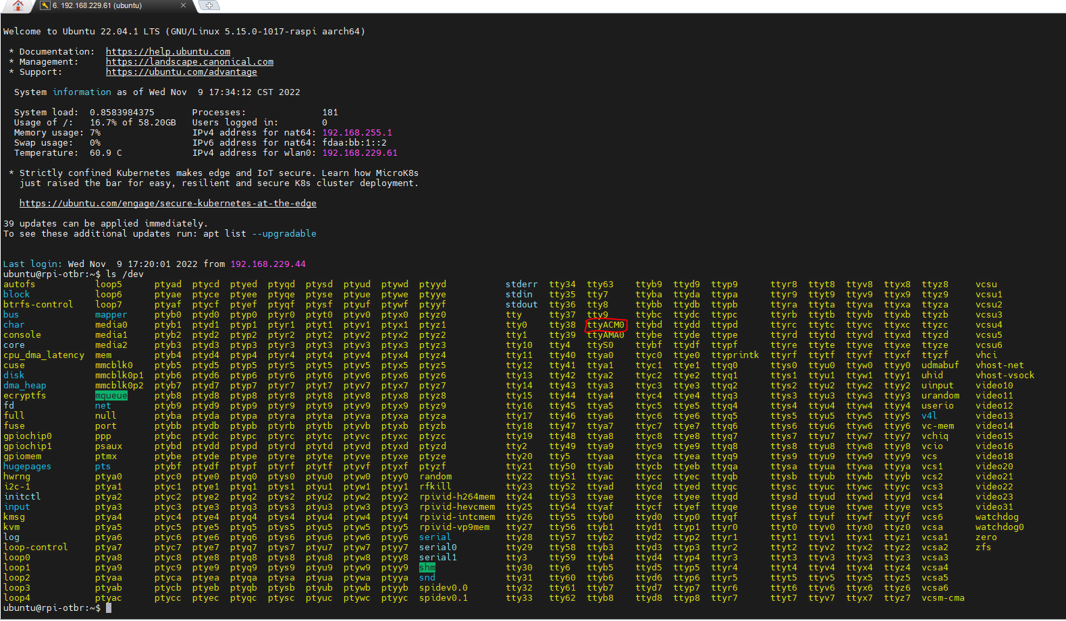Click the btrfs-control entry
The image size is (1066, 621).
38,305
